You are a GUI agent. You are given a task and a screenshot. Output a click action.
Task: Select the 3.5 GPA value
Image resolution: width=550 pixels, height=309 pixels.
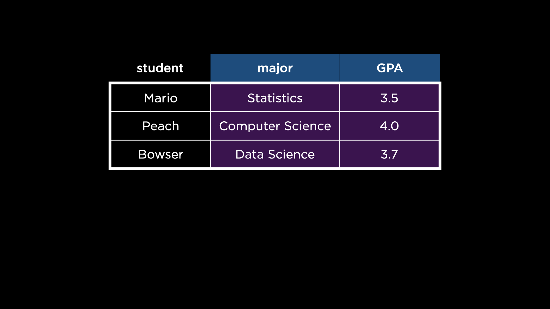tap(389, 98)
